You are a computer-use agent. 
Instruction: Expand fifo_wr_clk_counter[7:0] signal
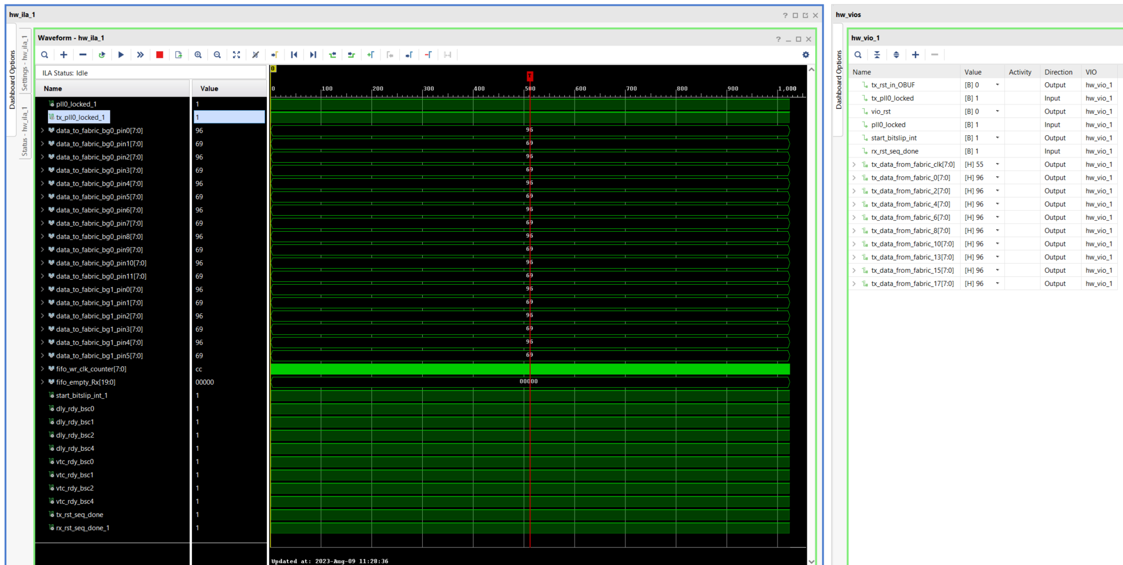43,369
